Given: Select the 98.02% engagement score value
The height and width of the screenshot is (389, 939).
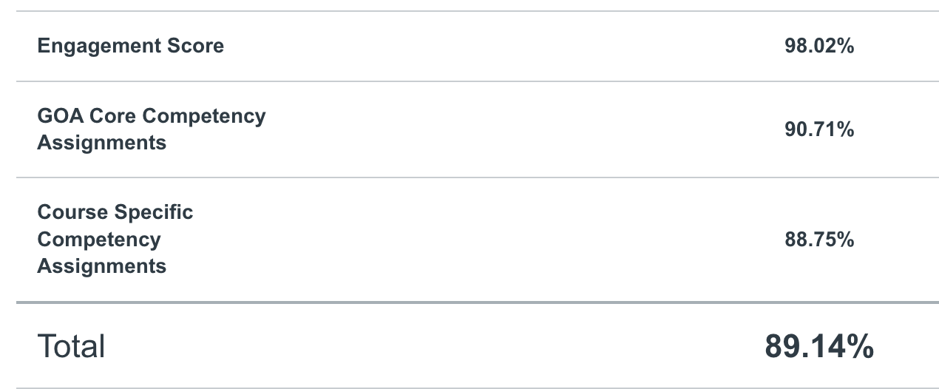Looking at the screenshot, I should [819, 46].
